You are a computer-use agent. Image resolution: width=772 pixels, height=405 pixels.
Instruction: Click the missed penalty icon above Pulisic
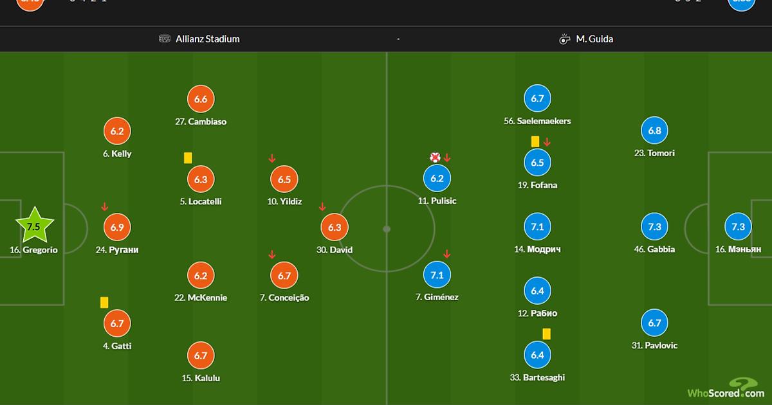pyautogui.click(x=435, y=157)
